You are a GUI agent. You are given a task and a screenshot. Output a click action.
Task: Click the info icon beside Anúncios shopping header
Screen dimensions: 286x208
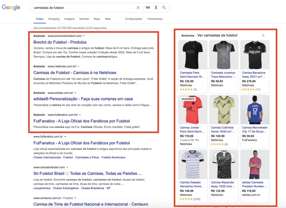pyautogui.click(x=263, y=35)
